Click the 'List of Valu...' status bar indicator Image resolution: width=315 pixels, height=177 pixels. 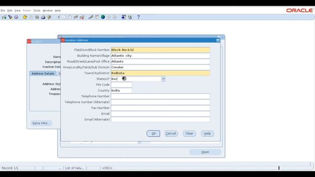pos(74,168)
